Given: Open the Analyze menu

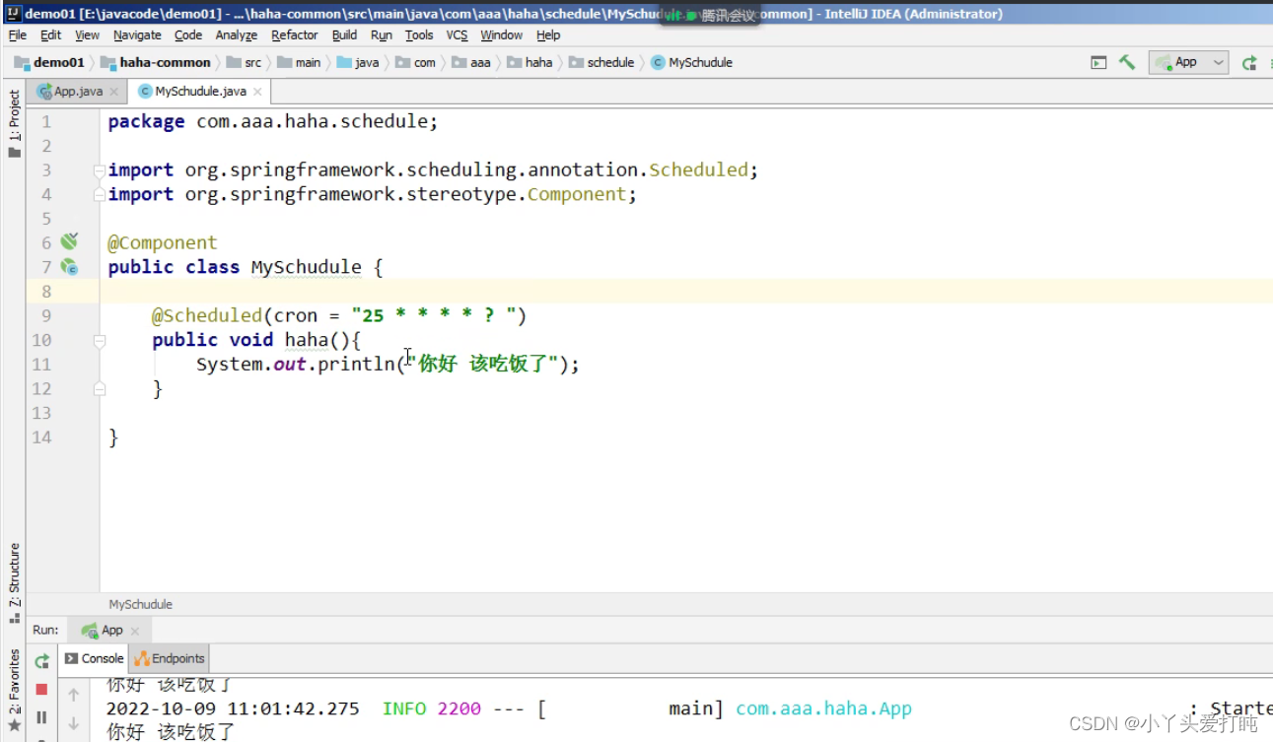Looking at the screenshot, I should pos(237,34).
